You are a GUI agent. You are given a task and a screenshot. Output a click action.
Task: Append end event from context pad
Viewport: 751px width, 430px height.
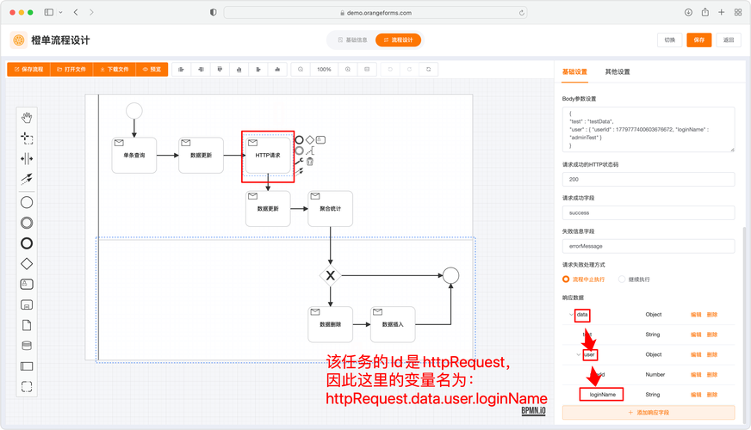click(300, 140)
